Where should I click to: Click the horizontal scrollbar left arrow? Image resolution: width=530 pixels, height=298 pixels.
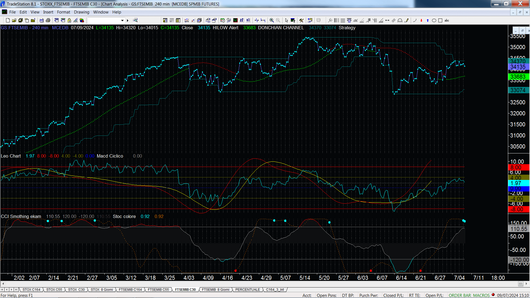[3, 284]
